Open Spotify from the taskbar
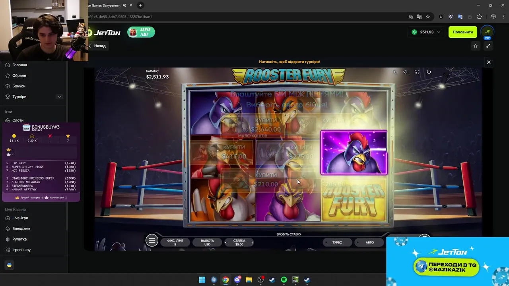Screen dimensions: 509x286 coord(284,280)
